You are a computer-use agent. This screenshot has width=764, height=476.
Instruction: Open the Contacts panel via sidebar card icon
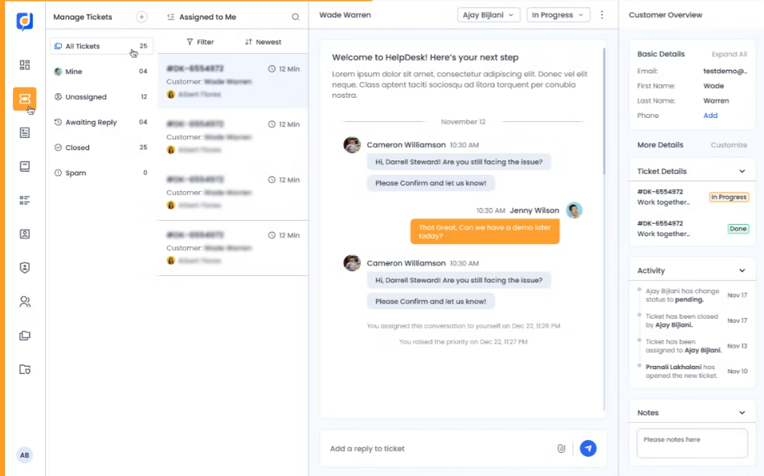tap(24, 234)
